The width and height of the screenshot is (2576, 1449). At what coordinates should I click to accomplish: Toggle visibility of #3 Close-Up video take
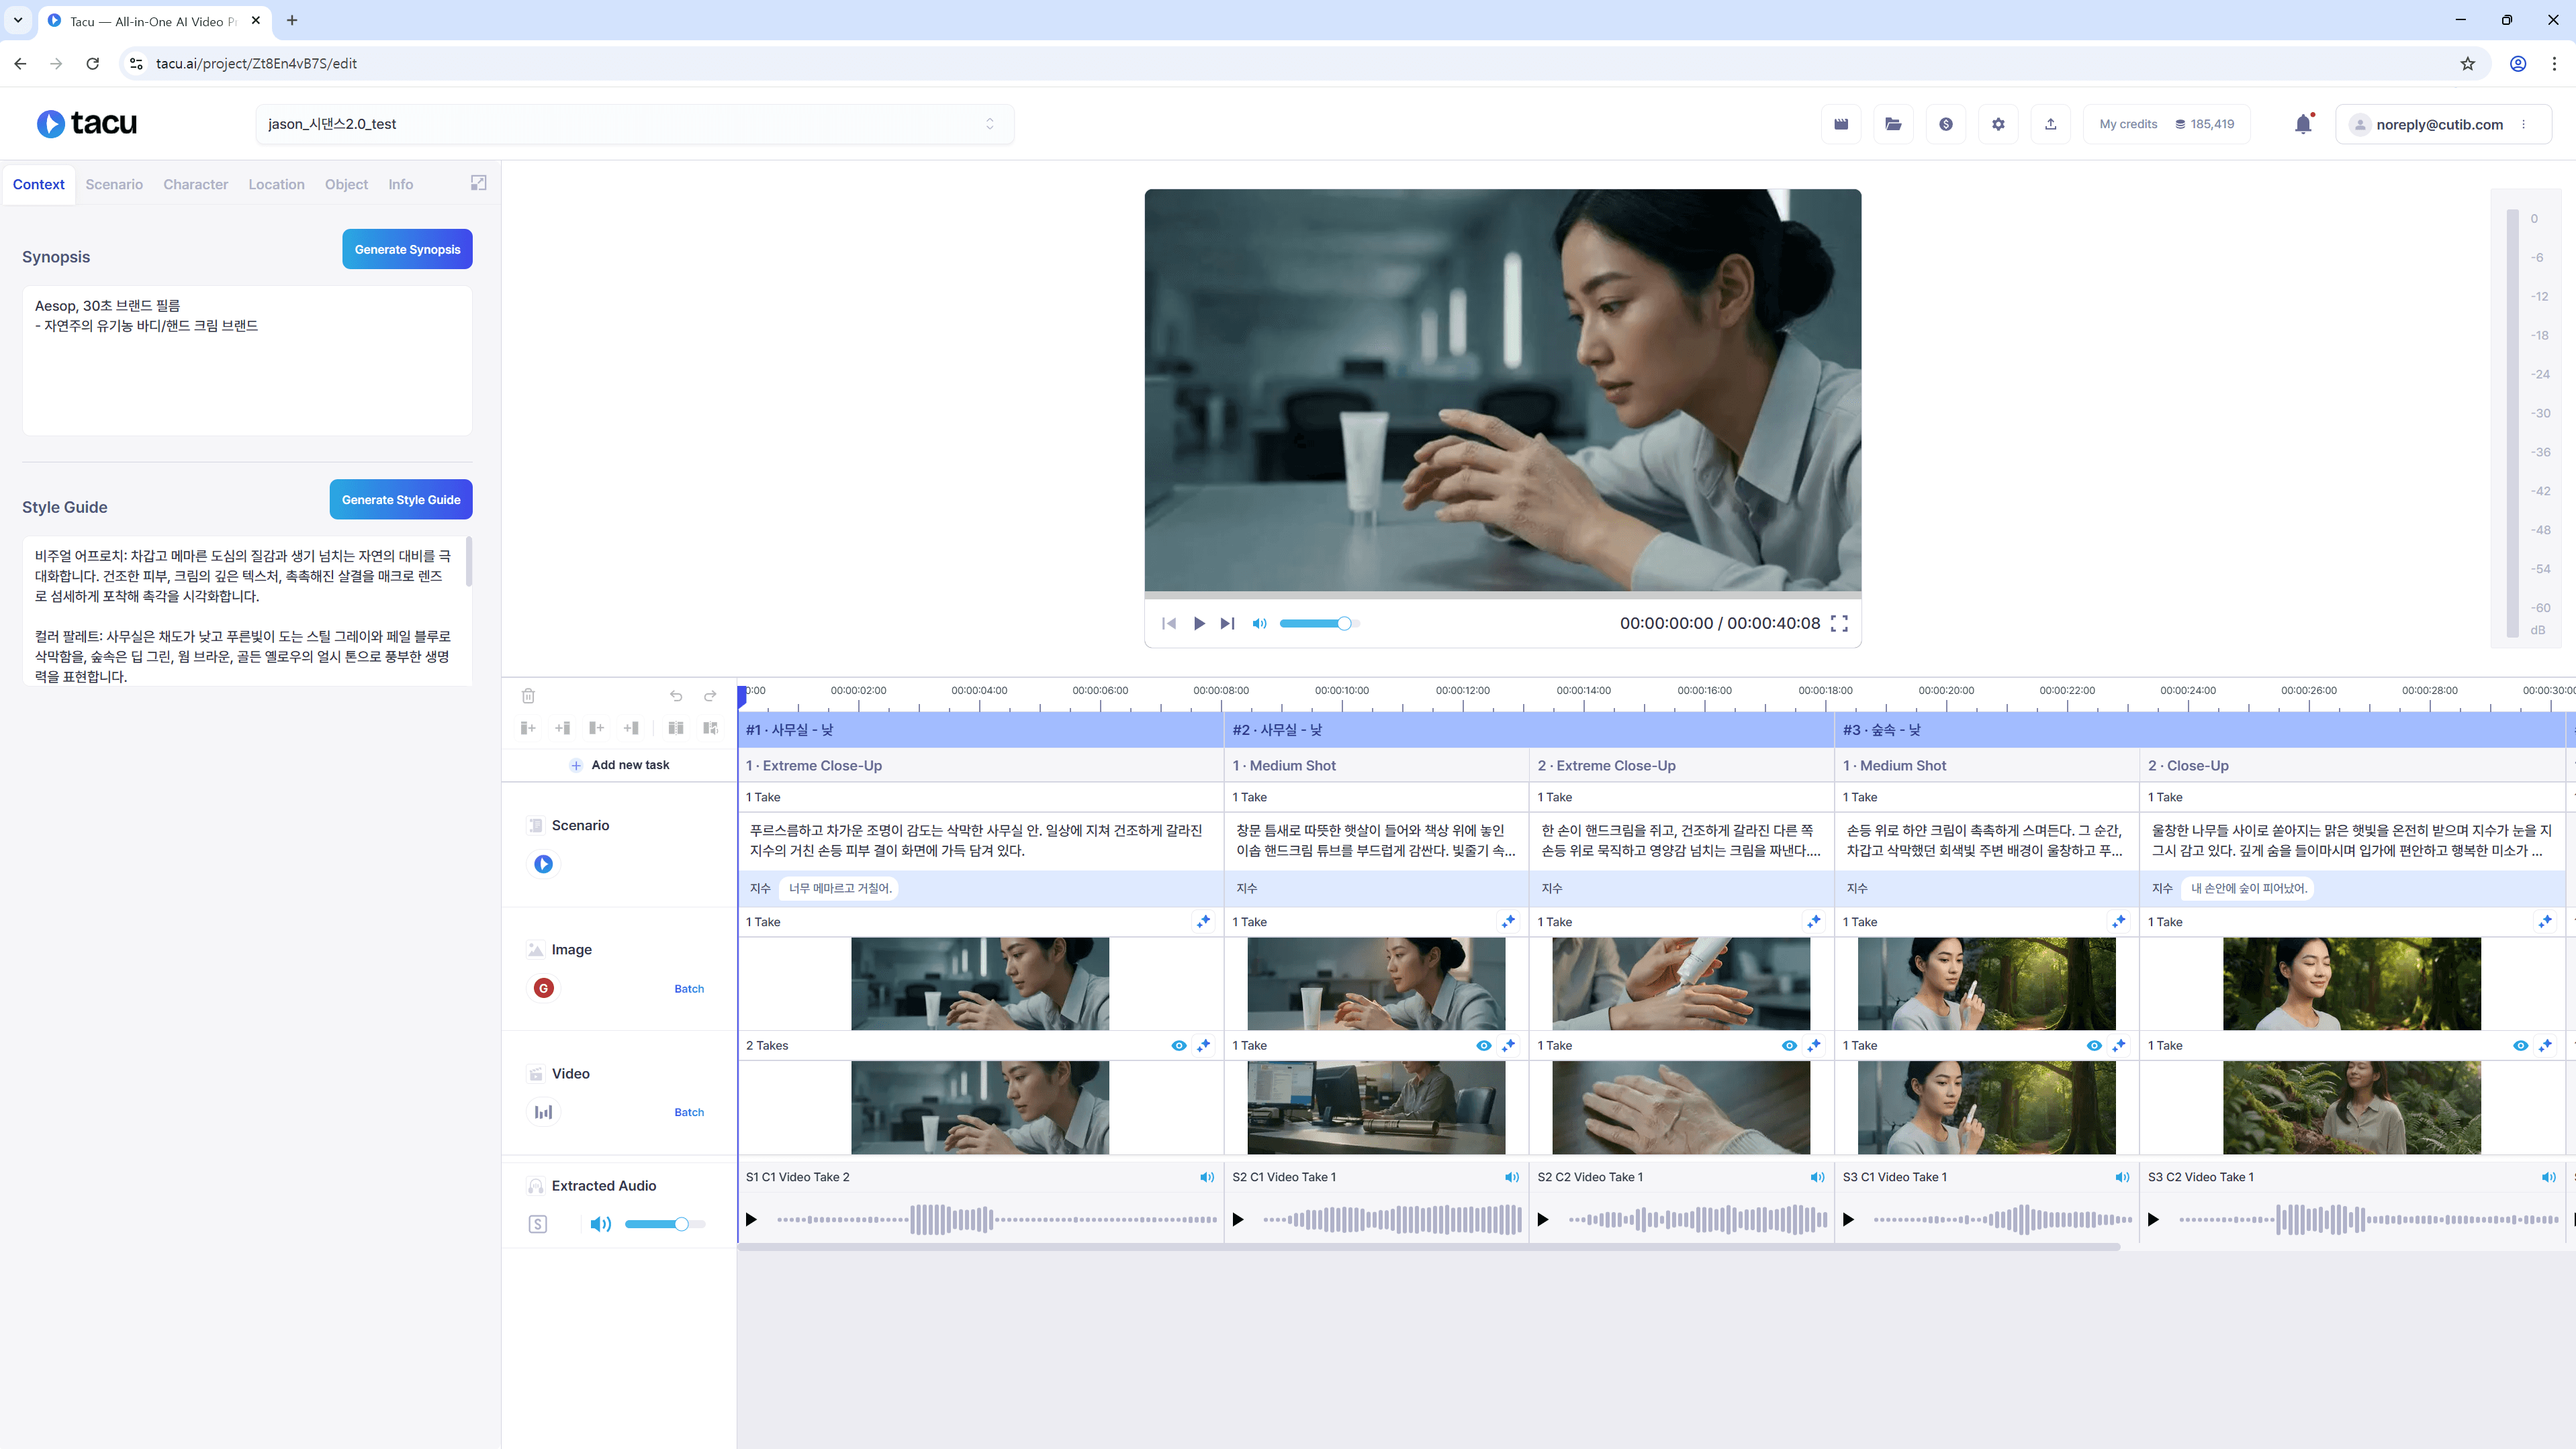[2521, 1045]
